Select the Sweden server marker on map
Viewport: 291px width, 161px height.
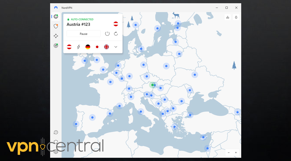tap(157, 28)
